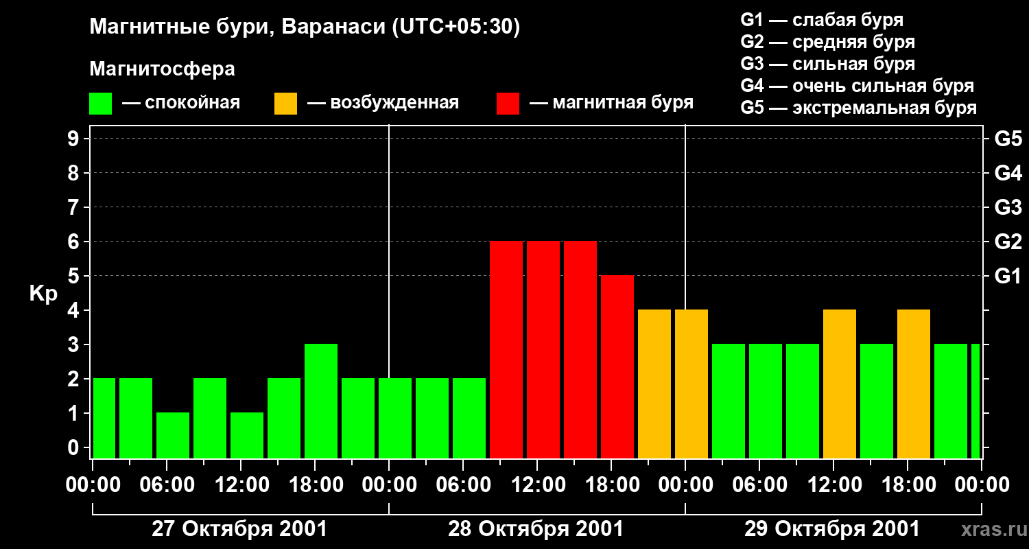The height and width of the screenshot is (549, 1029).
Task: Click the Kp 1 green bar at 12:00 on 27 Октября
Action: (x=247, y=435)
